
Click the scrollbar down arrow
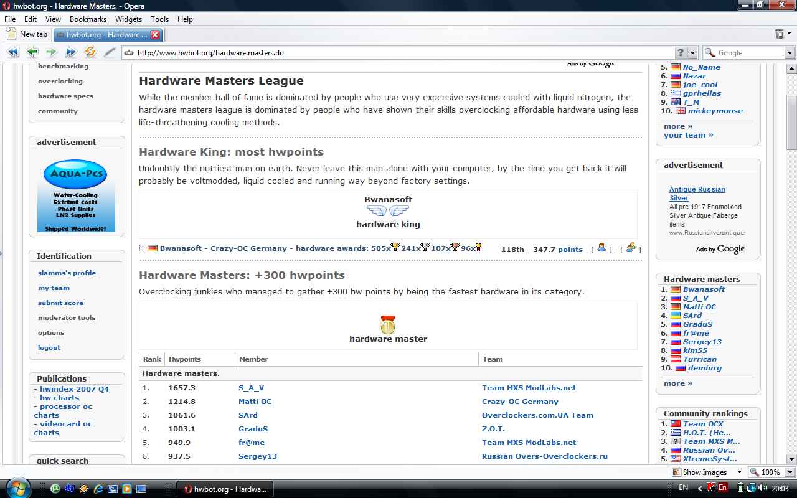point(791,459)
